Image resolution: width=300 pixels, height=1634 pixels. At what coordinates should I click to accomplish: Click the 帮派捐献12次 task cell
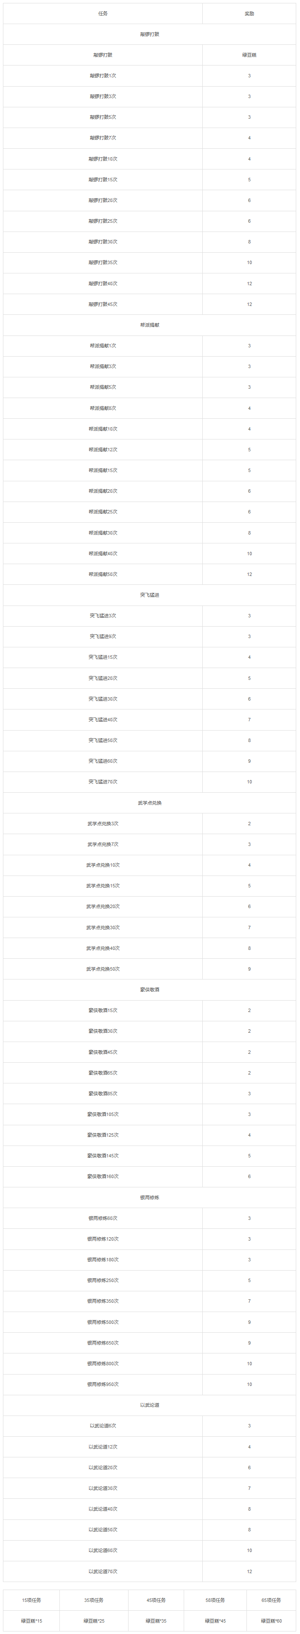[102, 450]
